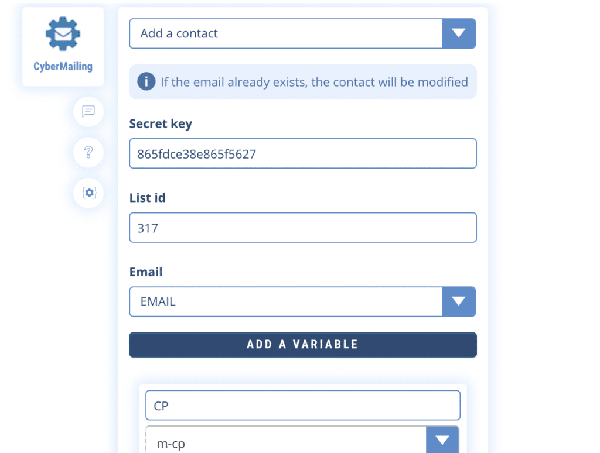Select the 'Add a contact' action field
The image size is (600, 453).
click(x=286, y=33)
